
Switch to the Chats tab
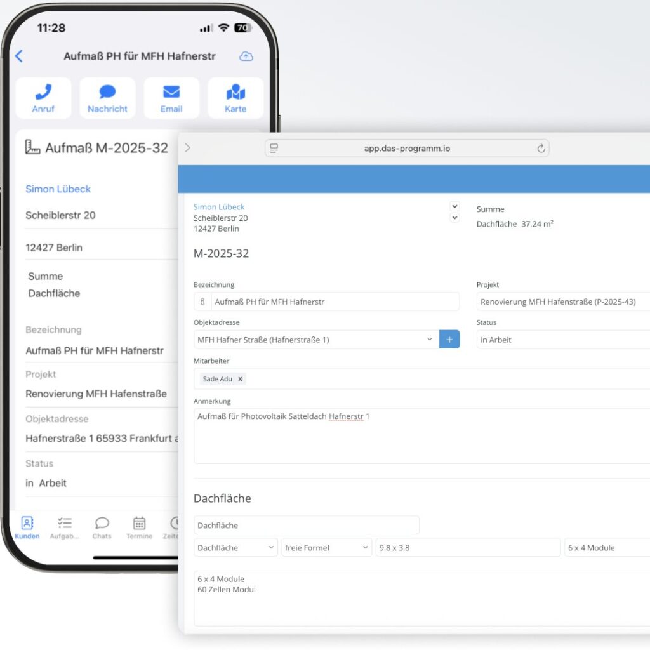(x=102, y=527)
